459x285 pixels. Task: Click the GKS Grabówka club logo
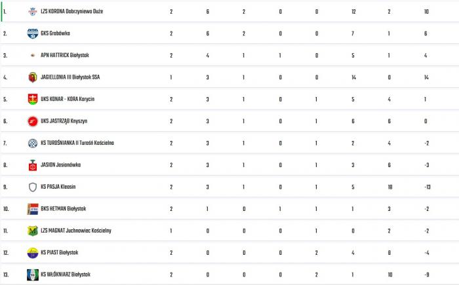click(x=33, y=33)
